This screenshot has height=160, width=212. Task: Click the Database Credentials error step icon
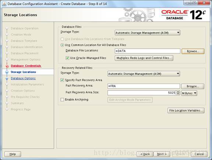point(7,66)
